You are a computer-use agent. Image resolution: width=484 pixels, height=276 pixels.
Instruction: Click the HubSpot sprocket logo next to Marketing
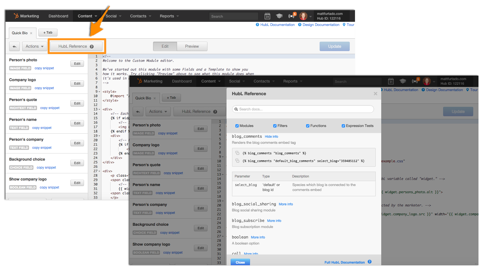click(16, 16)
